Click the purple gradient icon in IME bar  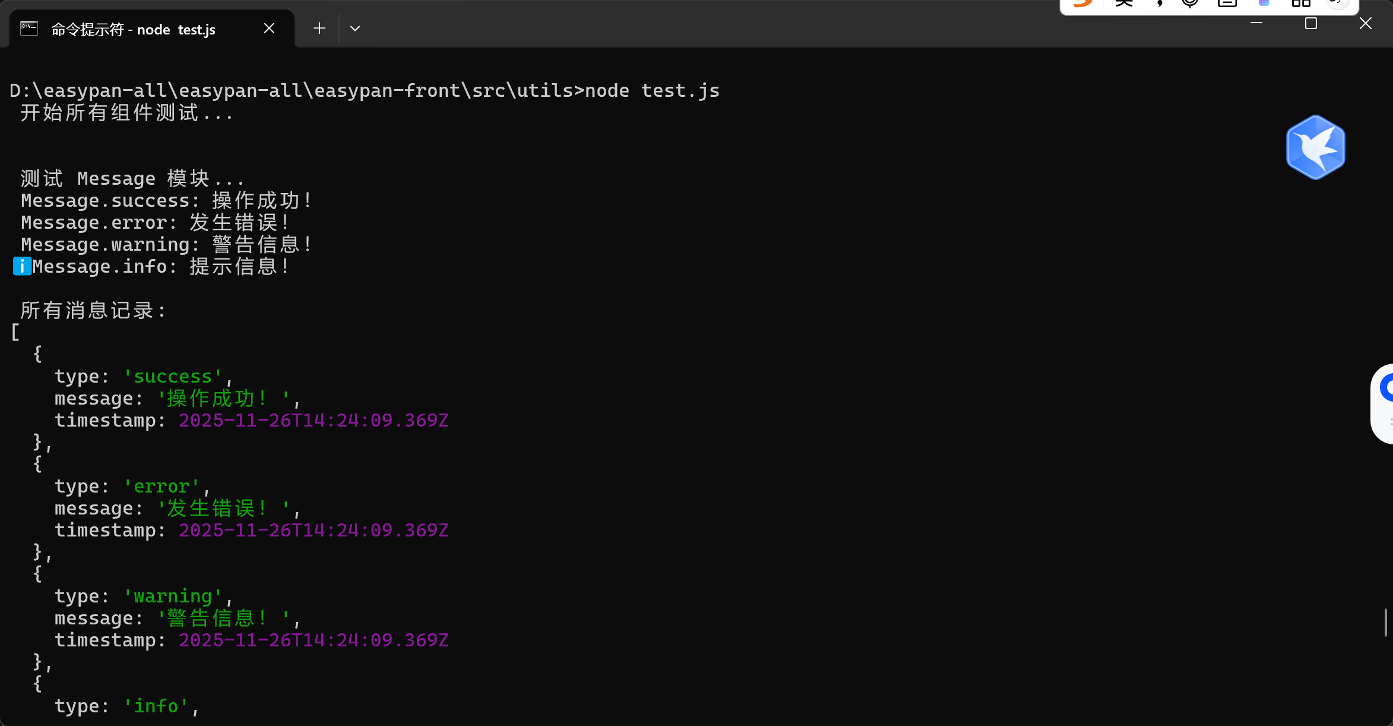pyautogui.click(x=1264, y=4)
